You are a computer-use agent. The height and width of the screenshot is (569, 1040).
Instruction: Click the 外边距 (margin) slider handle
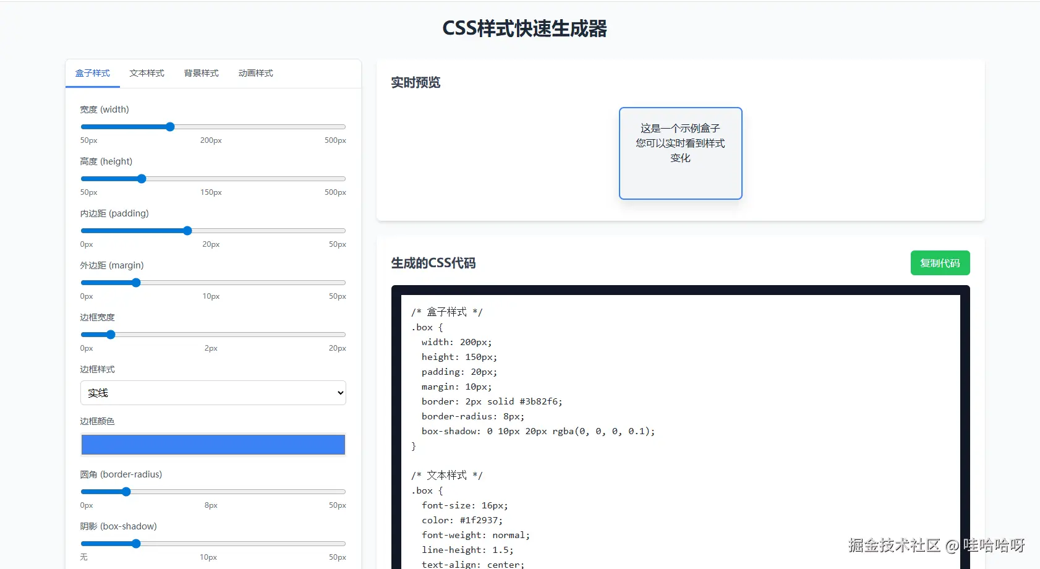click(x=136, y=283)
